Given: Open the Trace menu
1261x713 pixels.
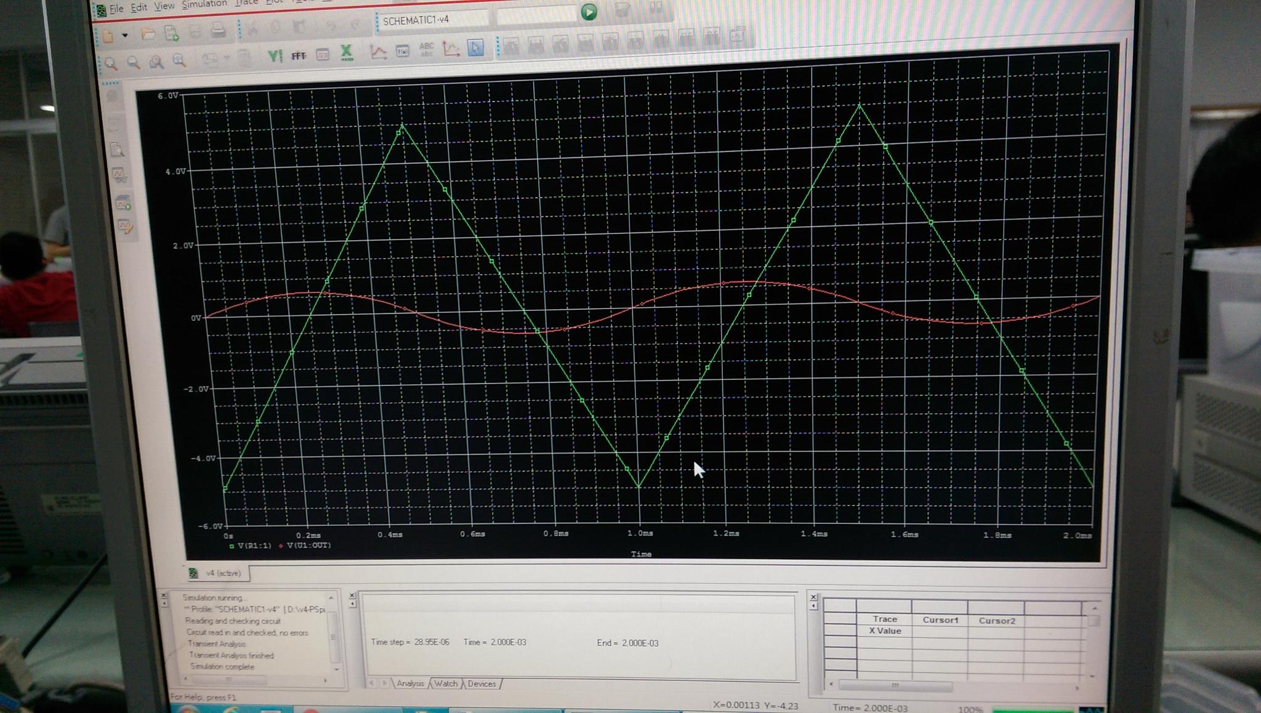Looking at the screenshot, I should 246,3.
